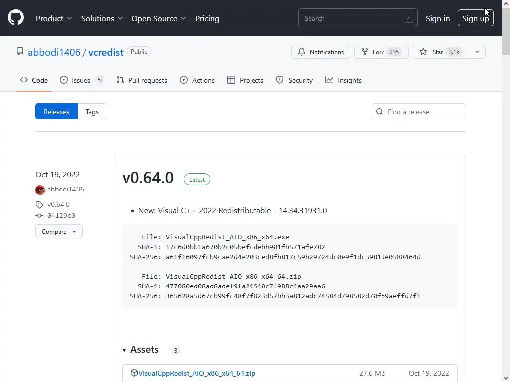Click the SHA-256 hash of the zip file

pos(293,296)
